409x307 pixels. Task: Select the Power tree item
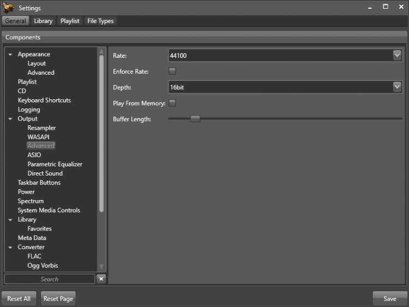coord(26,192)
